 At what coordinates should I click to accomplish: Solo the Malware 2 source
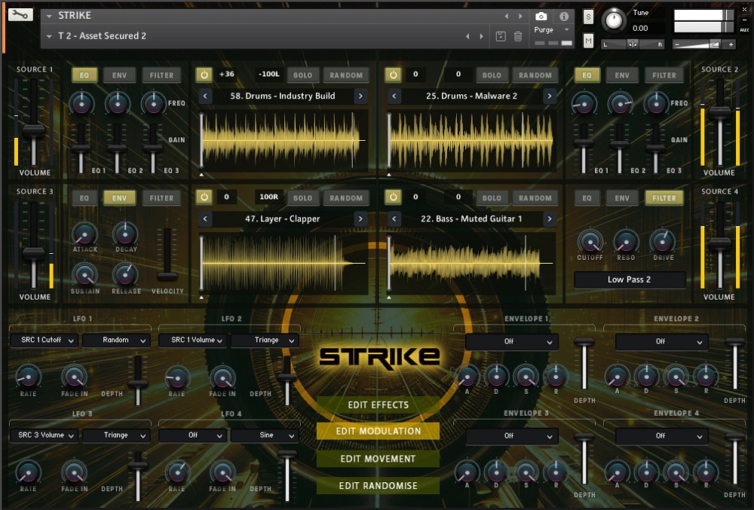(492, 75)
